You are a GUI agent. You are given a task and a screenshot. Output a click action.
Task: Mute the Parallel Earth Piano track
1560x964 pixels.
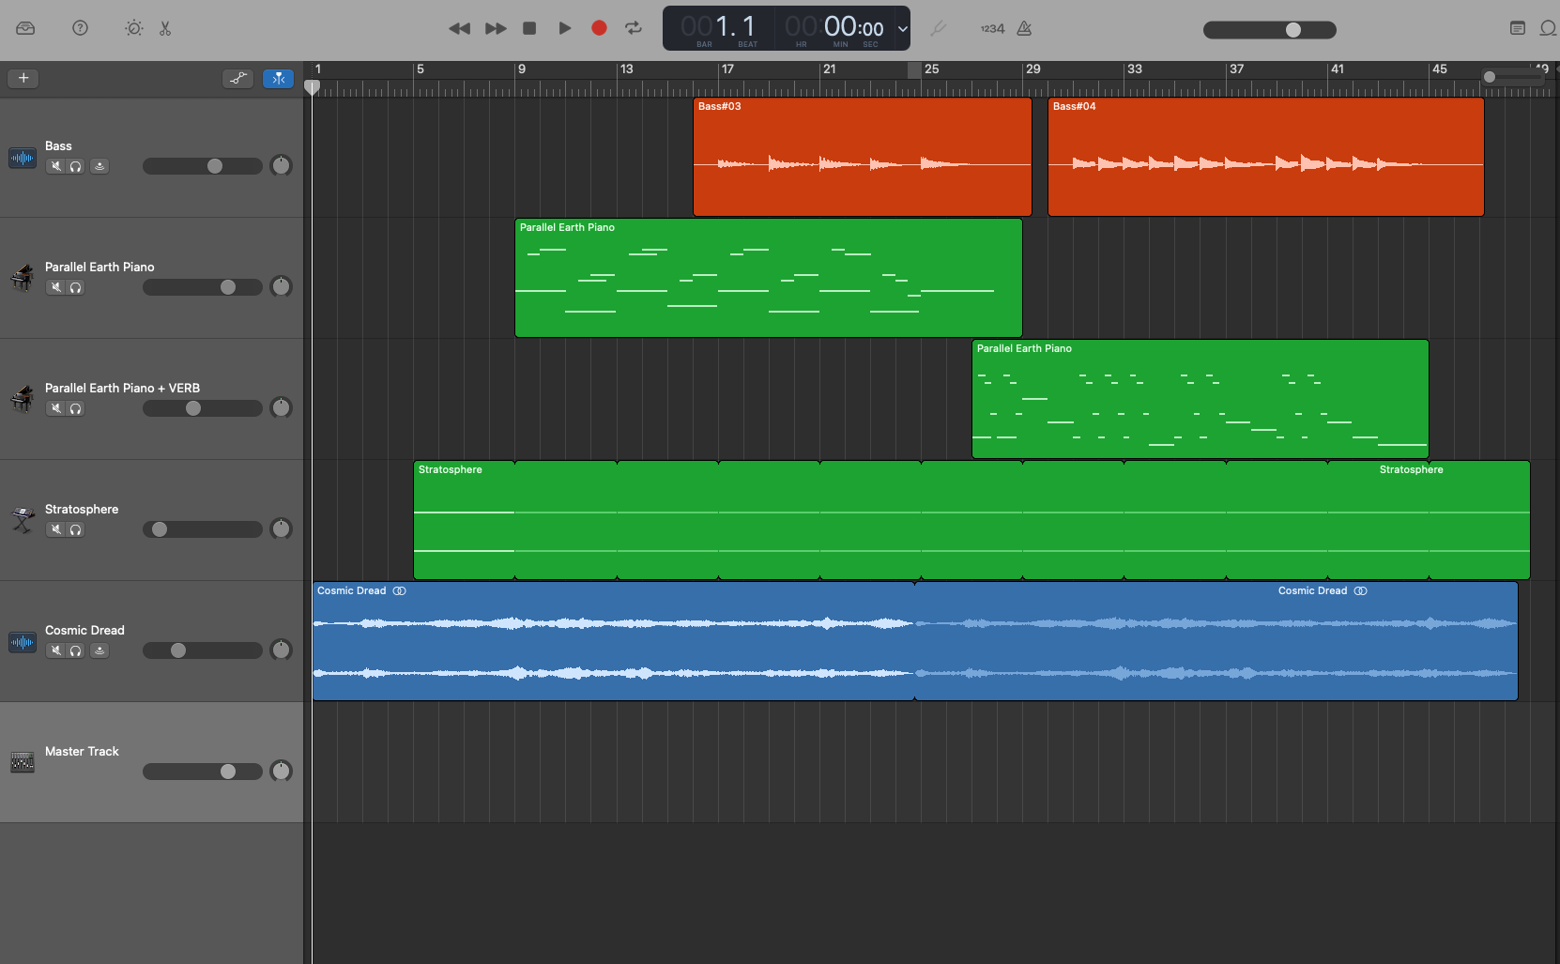(55, 287)
